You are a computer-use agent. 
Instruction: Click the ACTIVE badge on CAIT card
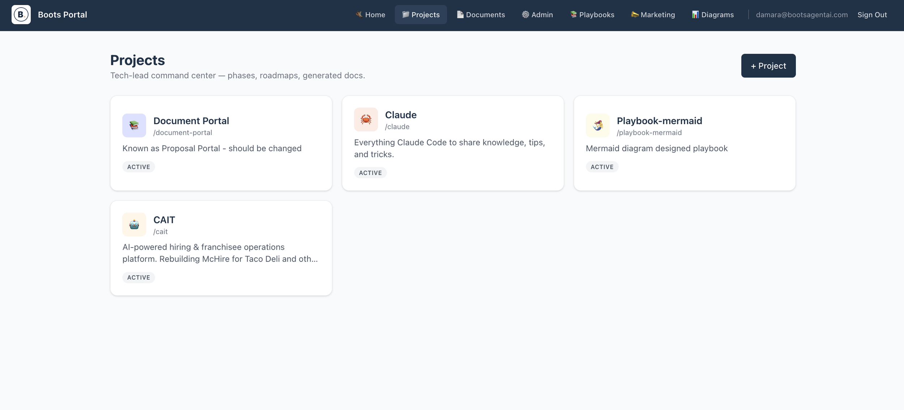coord(138,278)
